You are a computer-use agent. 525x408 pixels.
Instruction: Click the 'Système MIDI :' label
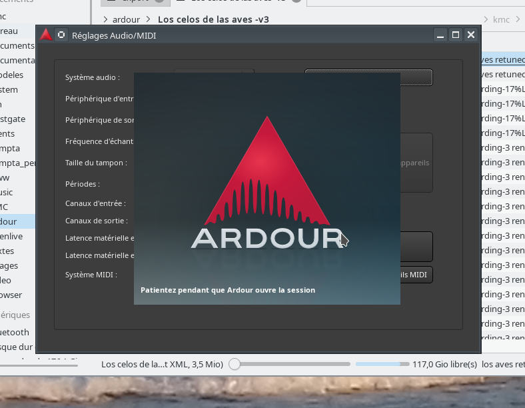click(91, 275)
